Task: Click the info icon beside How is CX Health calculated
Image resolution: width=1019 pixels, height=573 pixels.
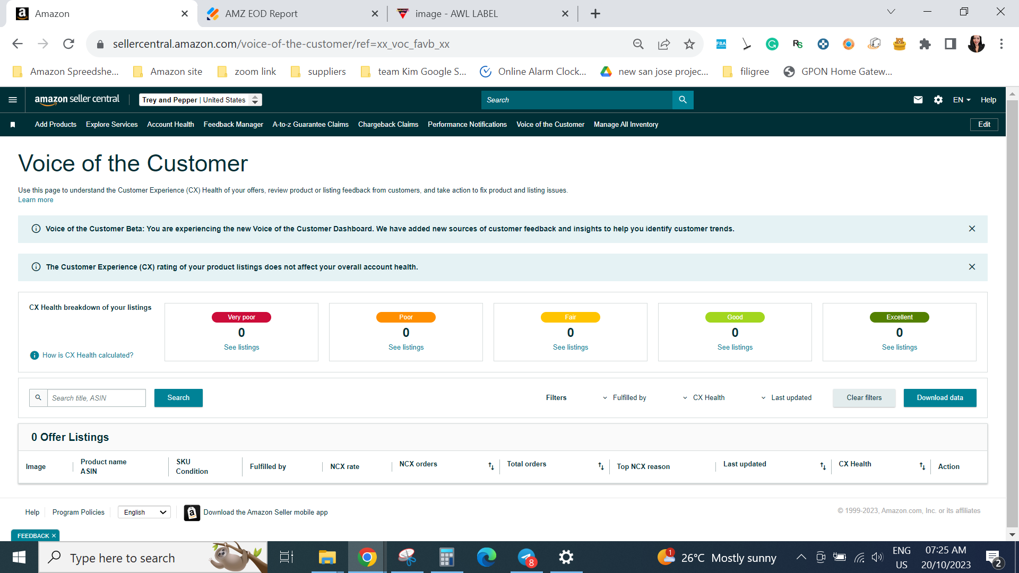Action: 34,355
